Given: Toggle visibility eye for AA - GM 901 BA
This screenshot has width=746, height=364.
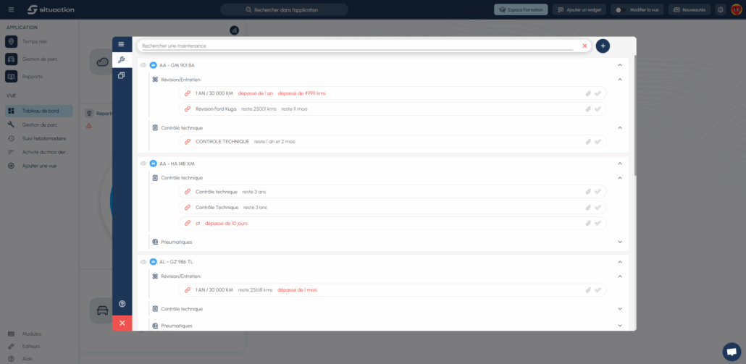Looking at the screenshot, I should [143, 65].
